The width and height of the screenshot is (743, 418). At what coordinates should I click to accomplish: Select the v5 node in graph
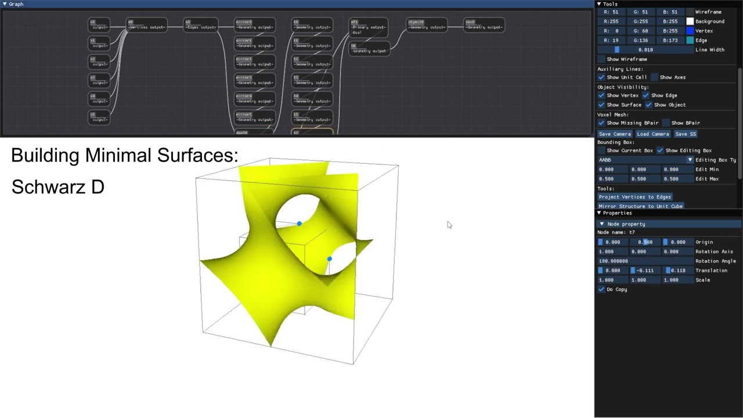pyautogui.click(x=99, y=117)
